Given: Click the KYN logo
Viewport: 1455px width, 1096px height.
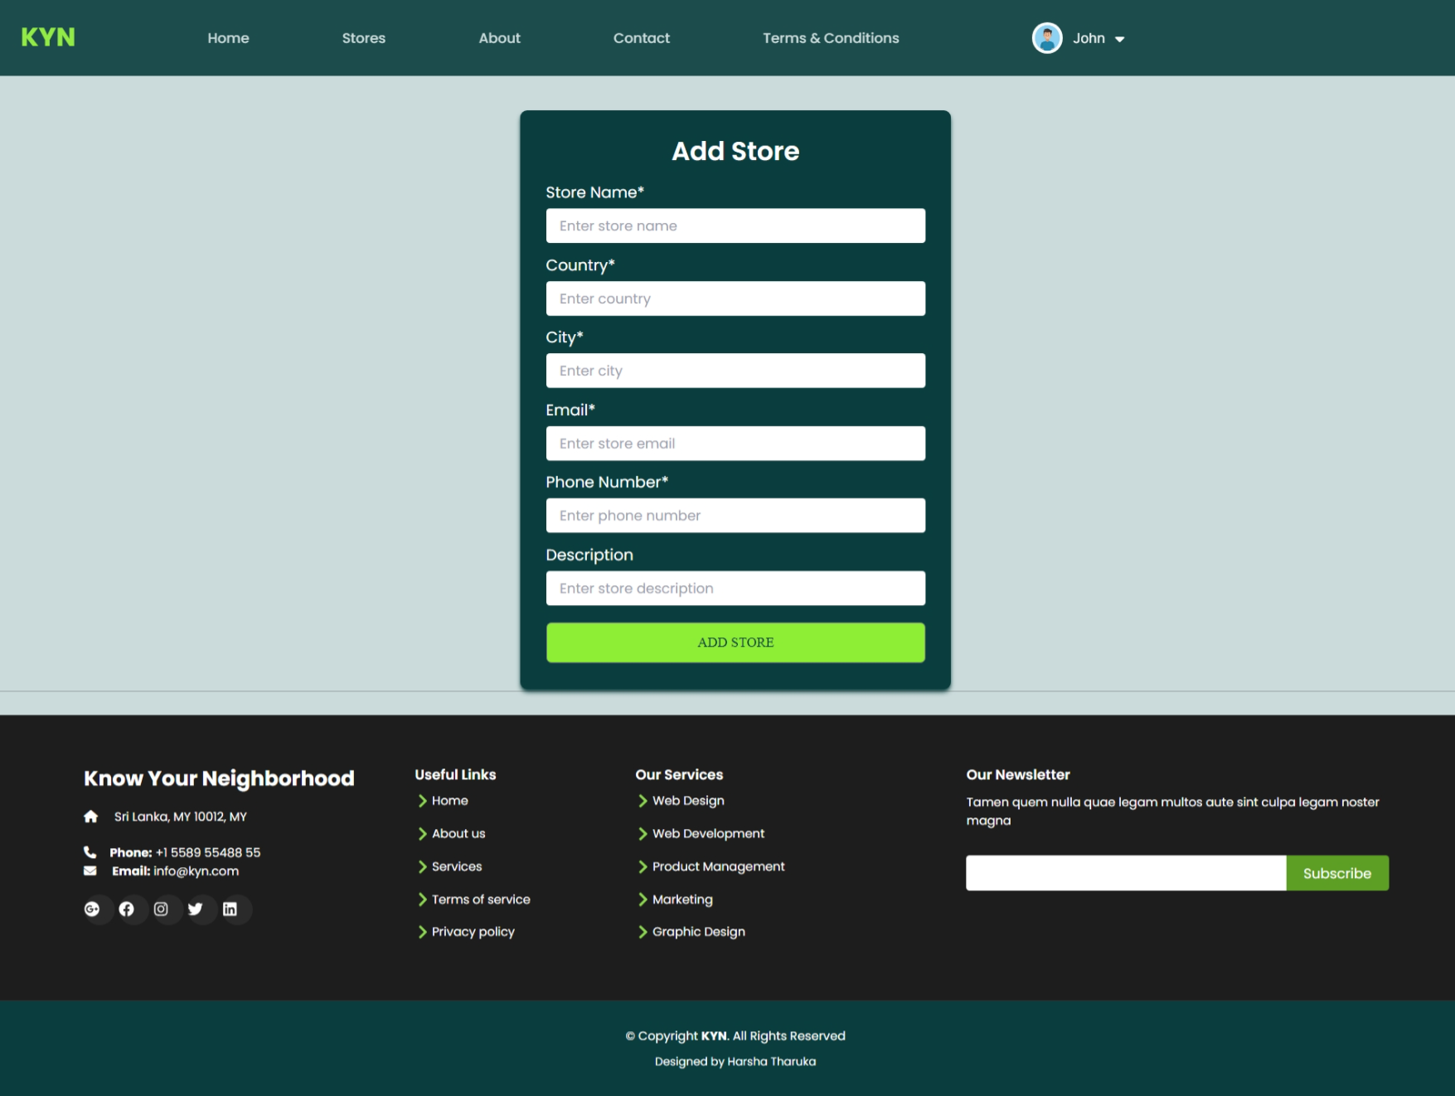Looking at the screenshot, I should click(48, 37).
